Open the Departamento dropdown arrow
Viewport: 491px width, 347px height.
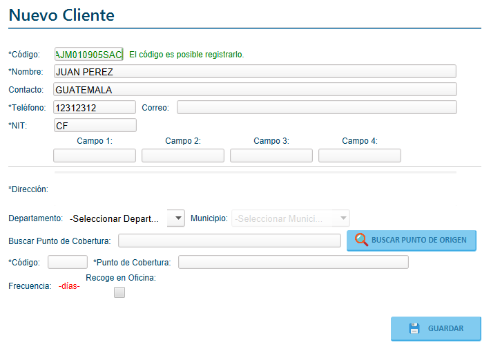[177, 218]
